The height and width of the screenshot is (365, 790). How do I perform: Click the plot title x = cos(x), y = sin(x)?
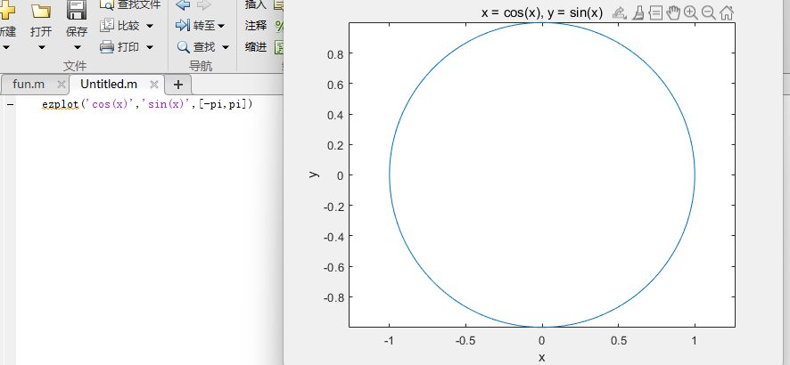tap(541, 13)
